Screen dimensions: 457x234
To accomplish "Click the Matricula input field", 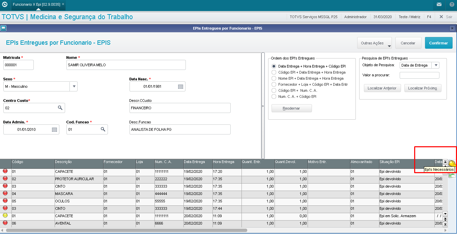I will coord(19,65).
